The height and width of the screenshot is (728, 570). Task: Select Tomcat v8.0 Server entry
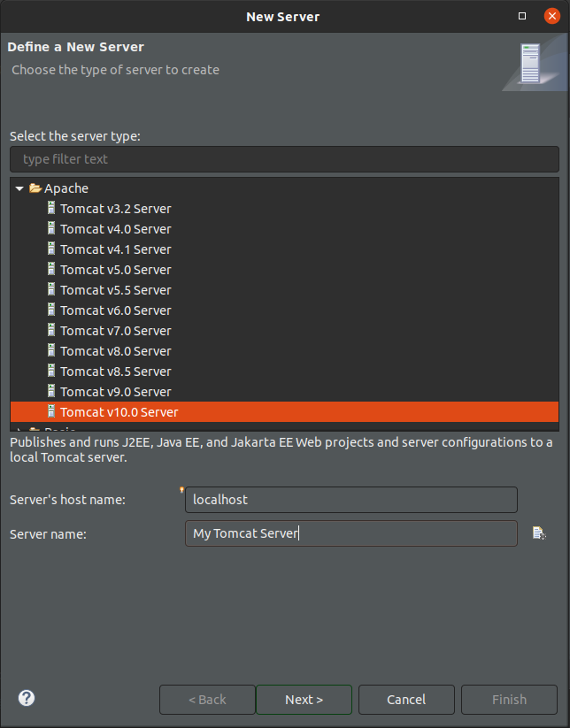coord(115,351)
